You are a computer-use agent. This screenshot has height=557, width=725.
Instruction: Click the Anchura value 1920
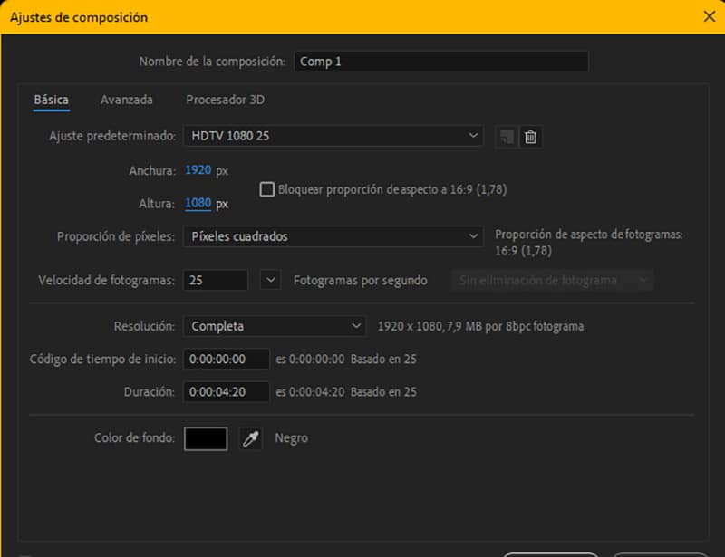[198, 170]
